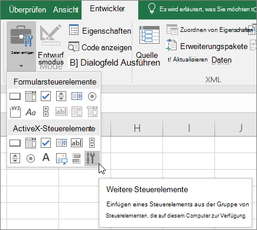Image resolution: width=257 pixels, height=230 pixels.
Task: Insert Form Control label Aa
Action: [x=31, y=112]
